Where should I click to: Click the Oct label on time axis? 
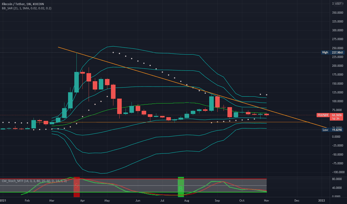coord(242,200)
